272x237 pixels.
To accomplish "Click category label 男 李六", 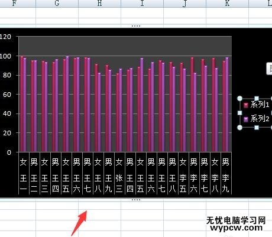I will pos(193,176).
